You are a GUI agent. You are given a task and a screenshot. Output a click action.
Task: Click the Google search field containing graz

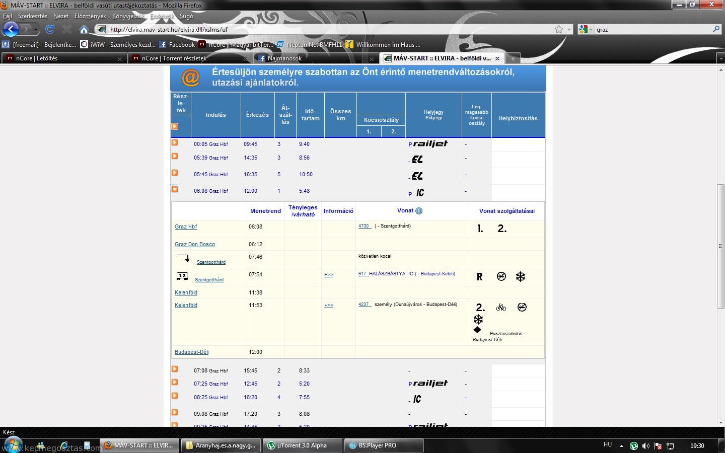[652, 29]
